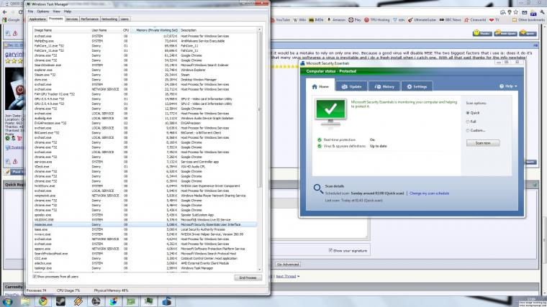
Task: Click the Change my scan schedule link
Action: click(429, 193)
